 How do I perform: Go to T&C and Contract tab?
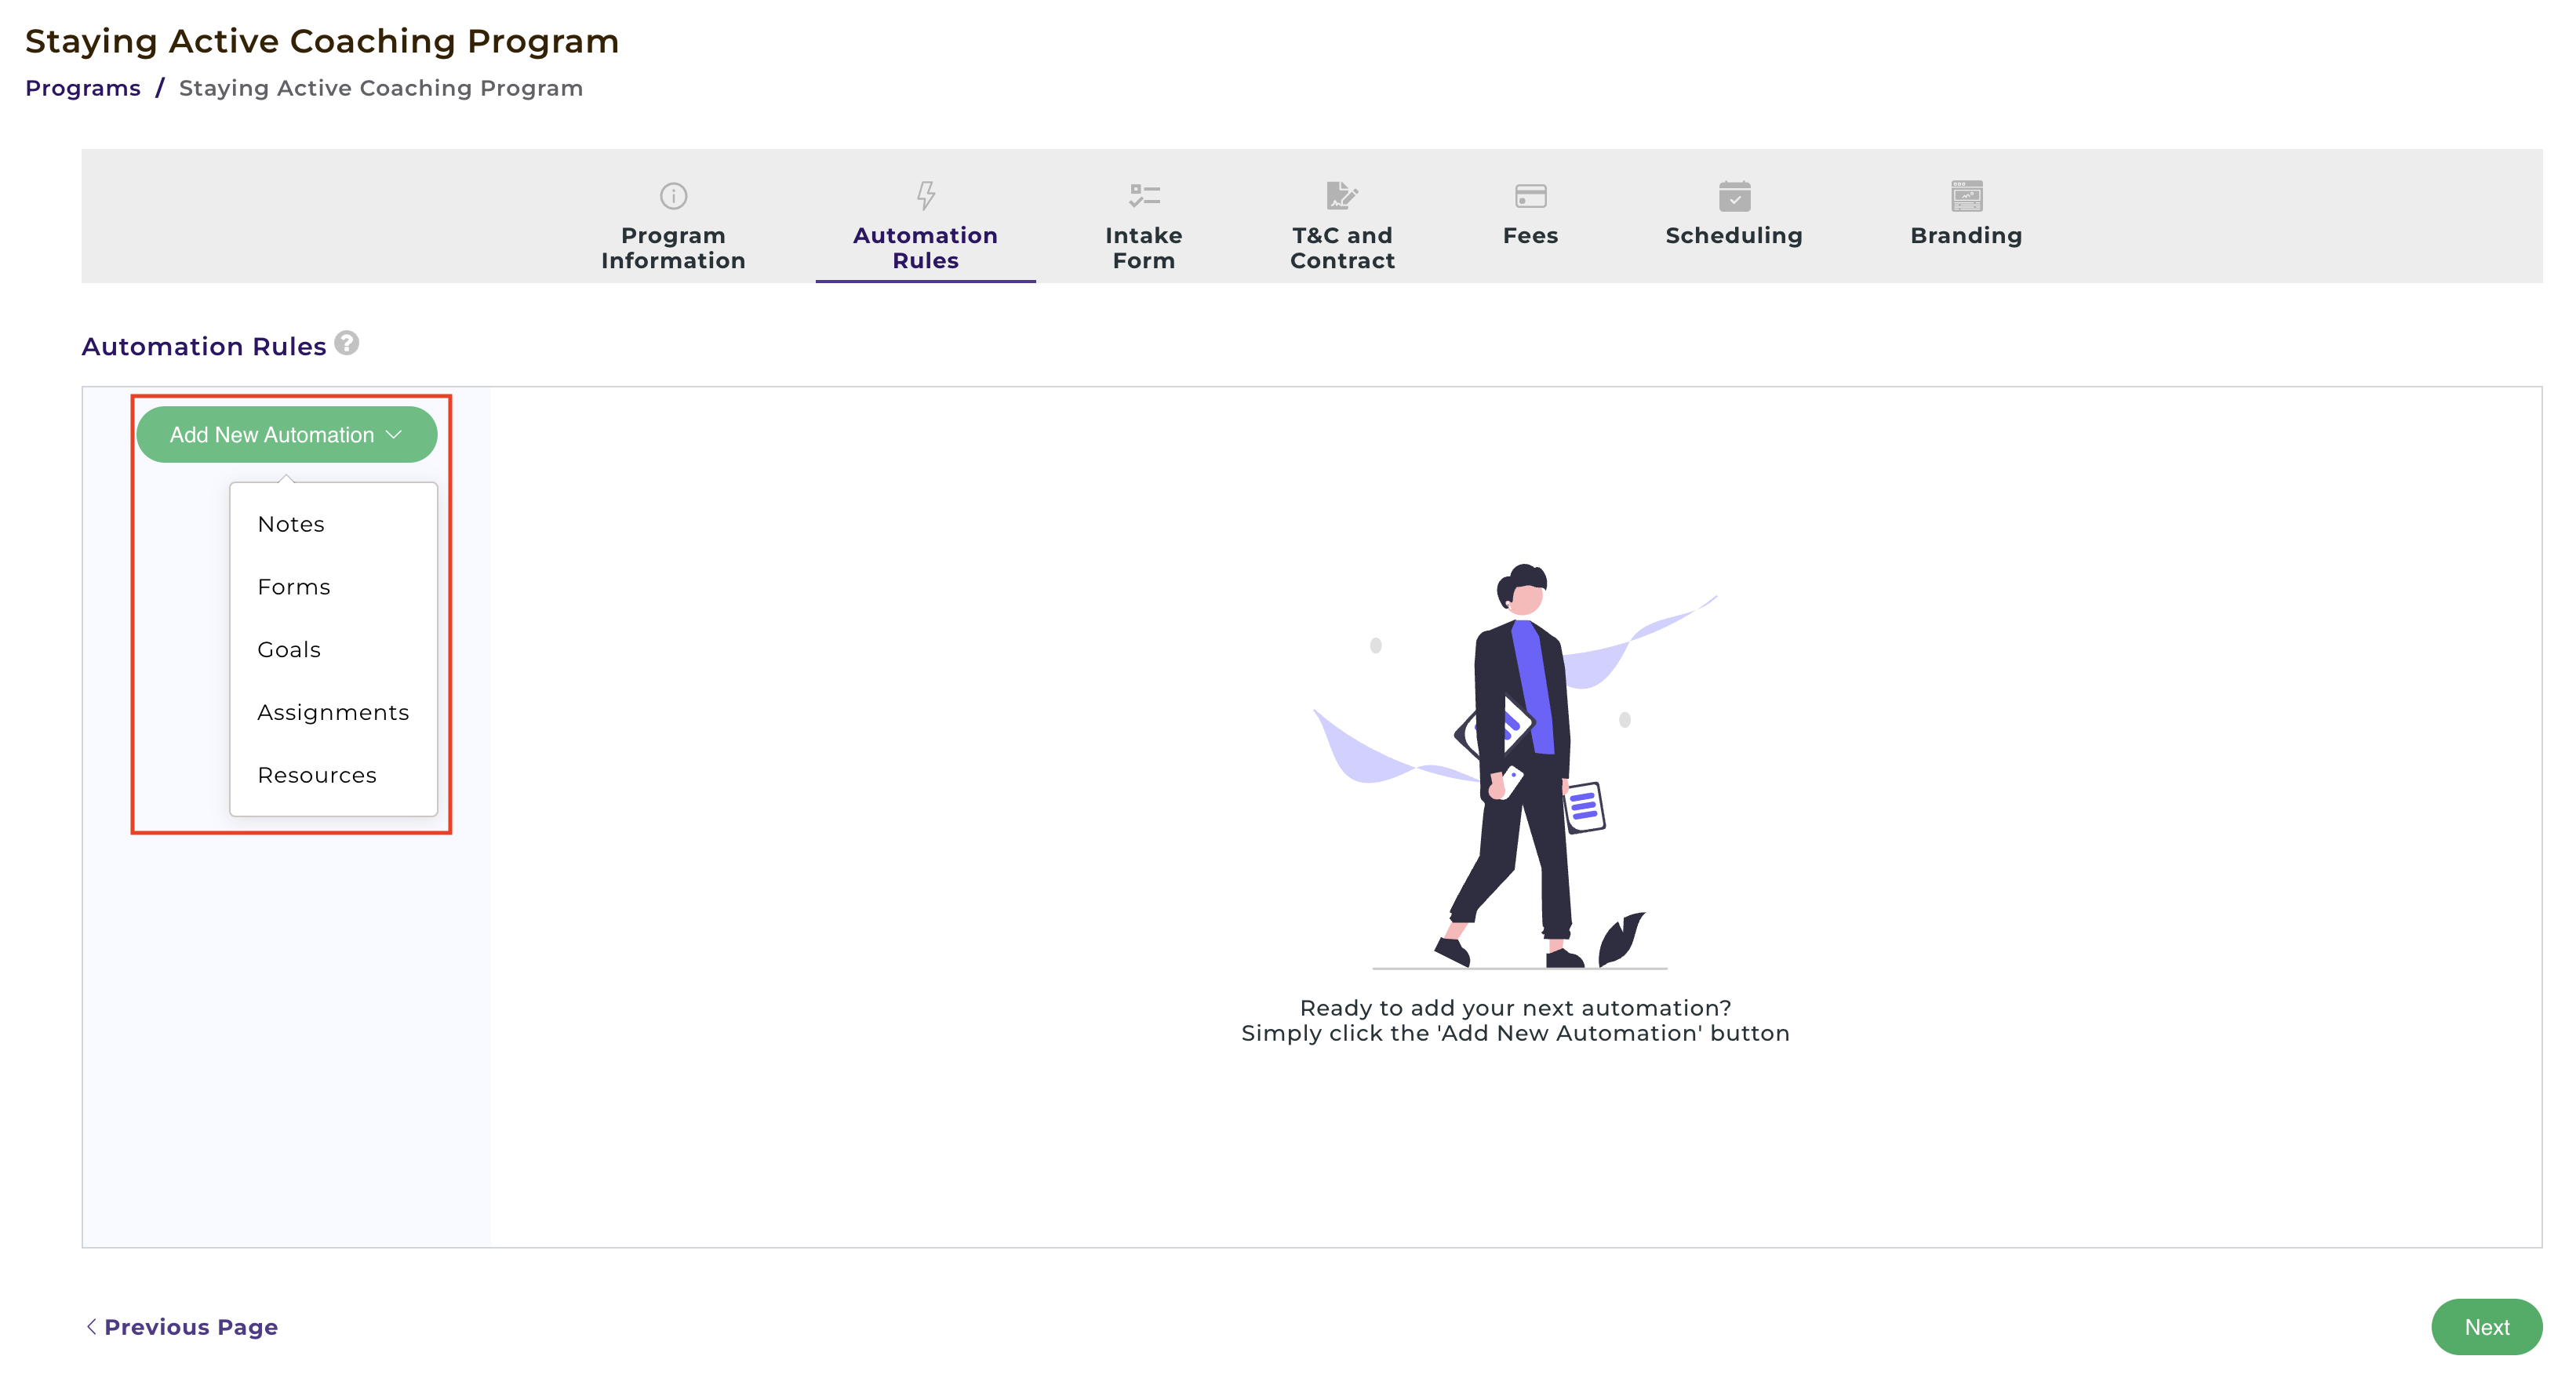pyautogui.click(x=1342, y=248)
